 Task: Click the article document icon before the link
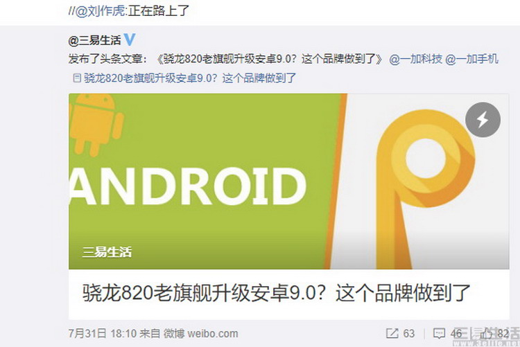tap(76, 78)
